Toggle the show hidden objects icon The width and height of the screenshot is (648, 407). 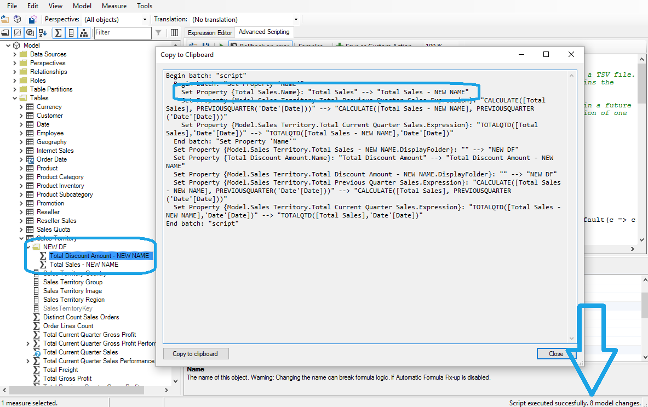18,33
